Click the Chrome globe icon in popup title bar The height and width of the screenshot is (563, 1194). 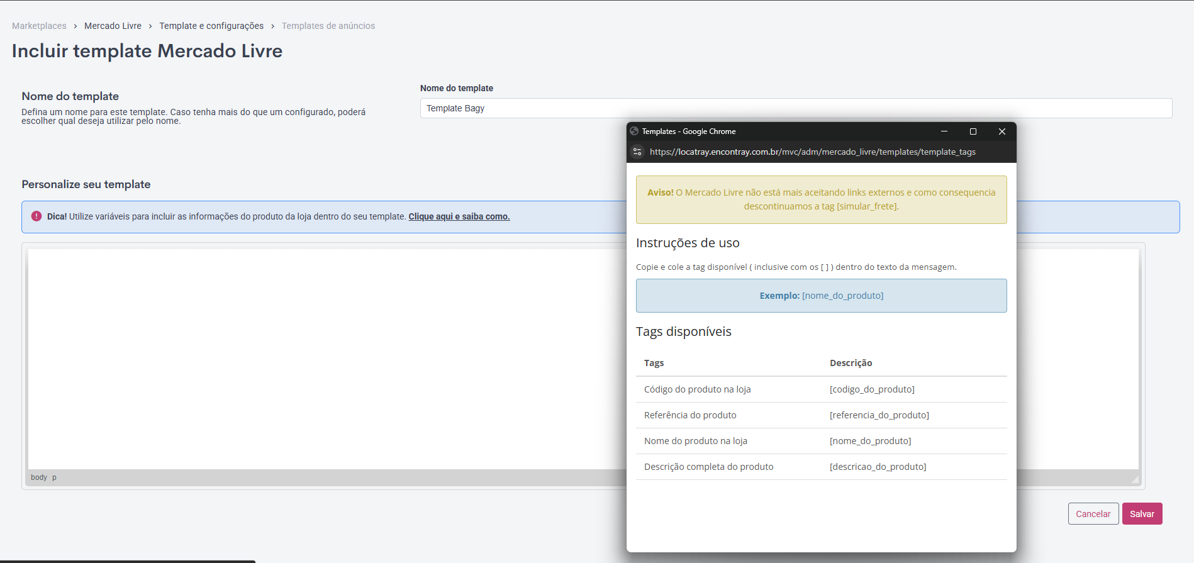point(634,131)
